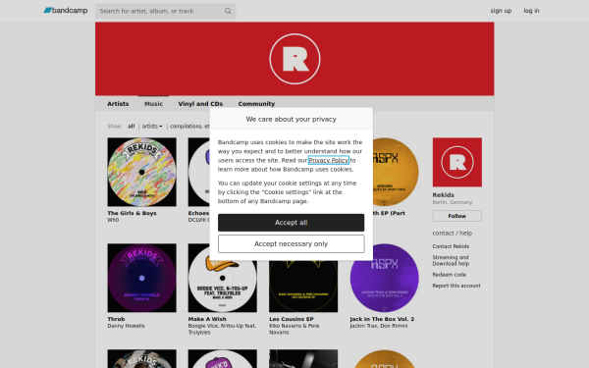589x368 pixels.
Task: Click the Rekids R logo in banner
Action: 294,59
